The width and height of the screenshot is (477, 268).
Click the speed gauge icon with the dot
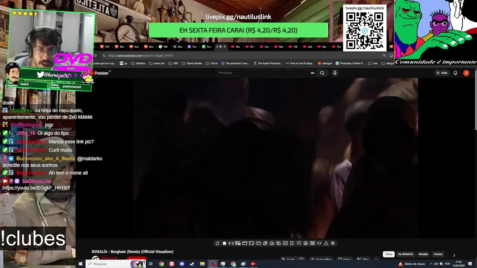point(265,243)
